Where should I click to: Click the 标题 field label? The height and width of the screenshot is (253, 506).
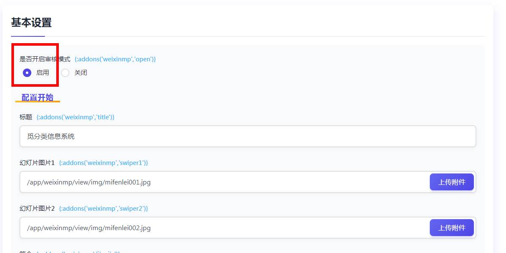point(26,117)
